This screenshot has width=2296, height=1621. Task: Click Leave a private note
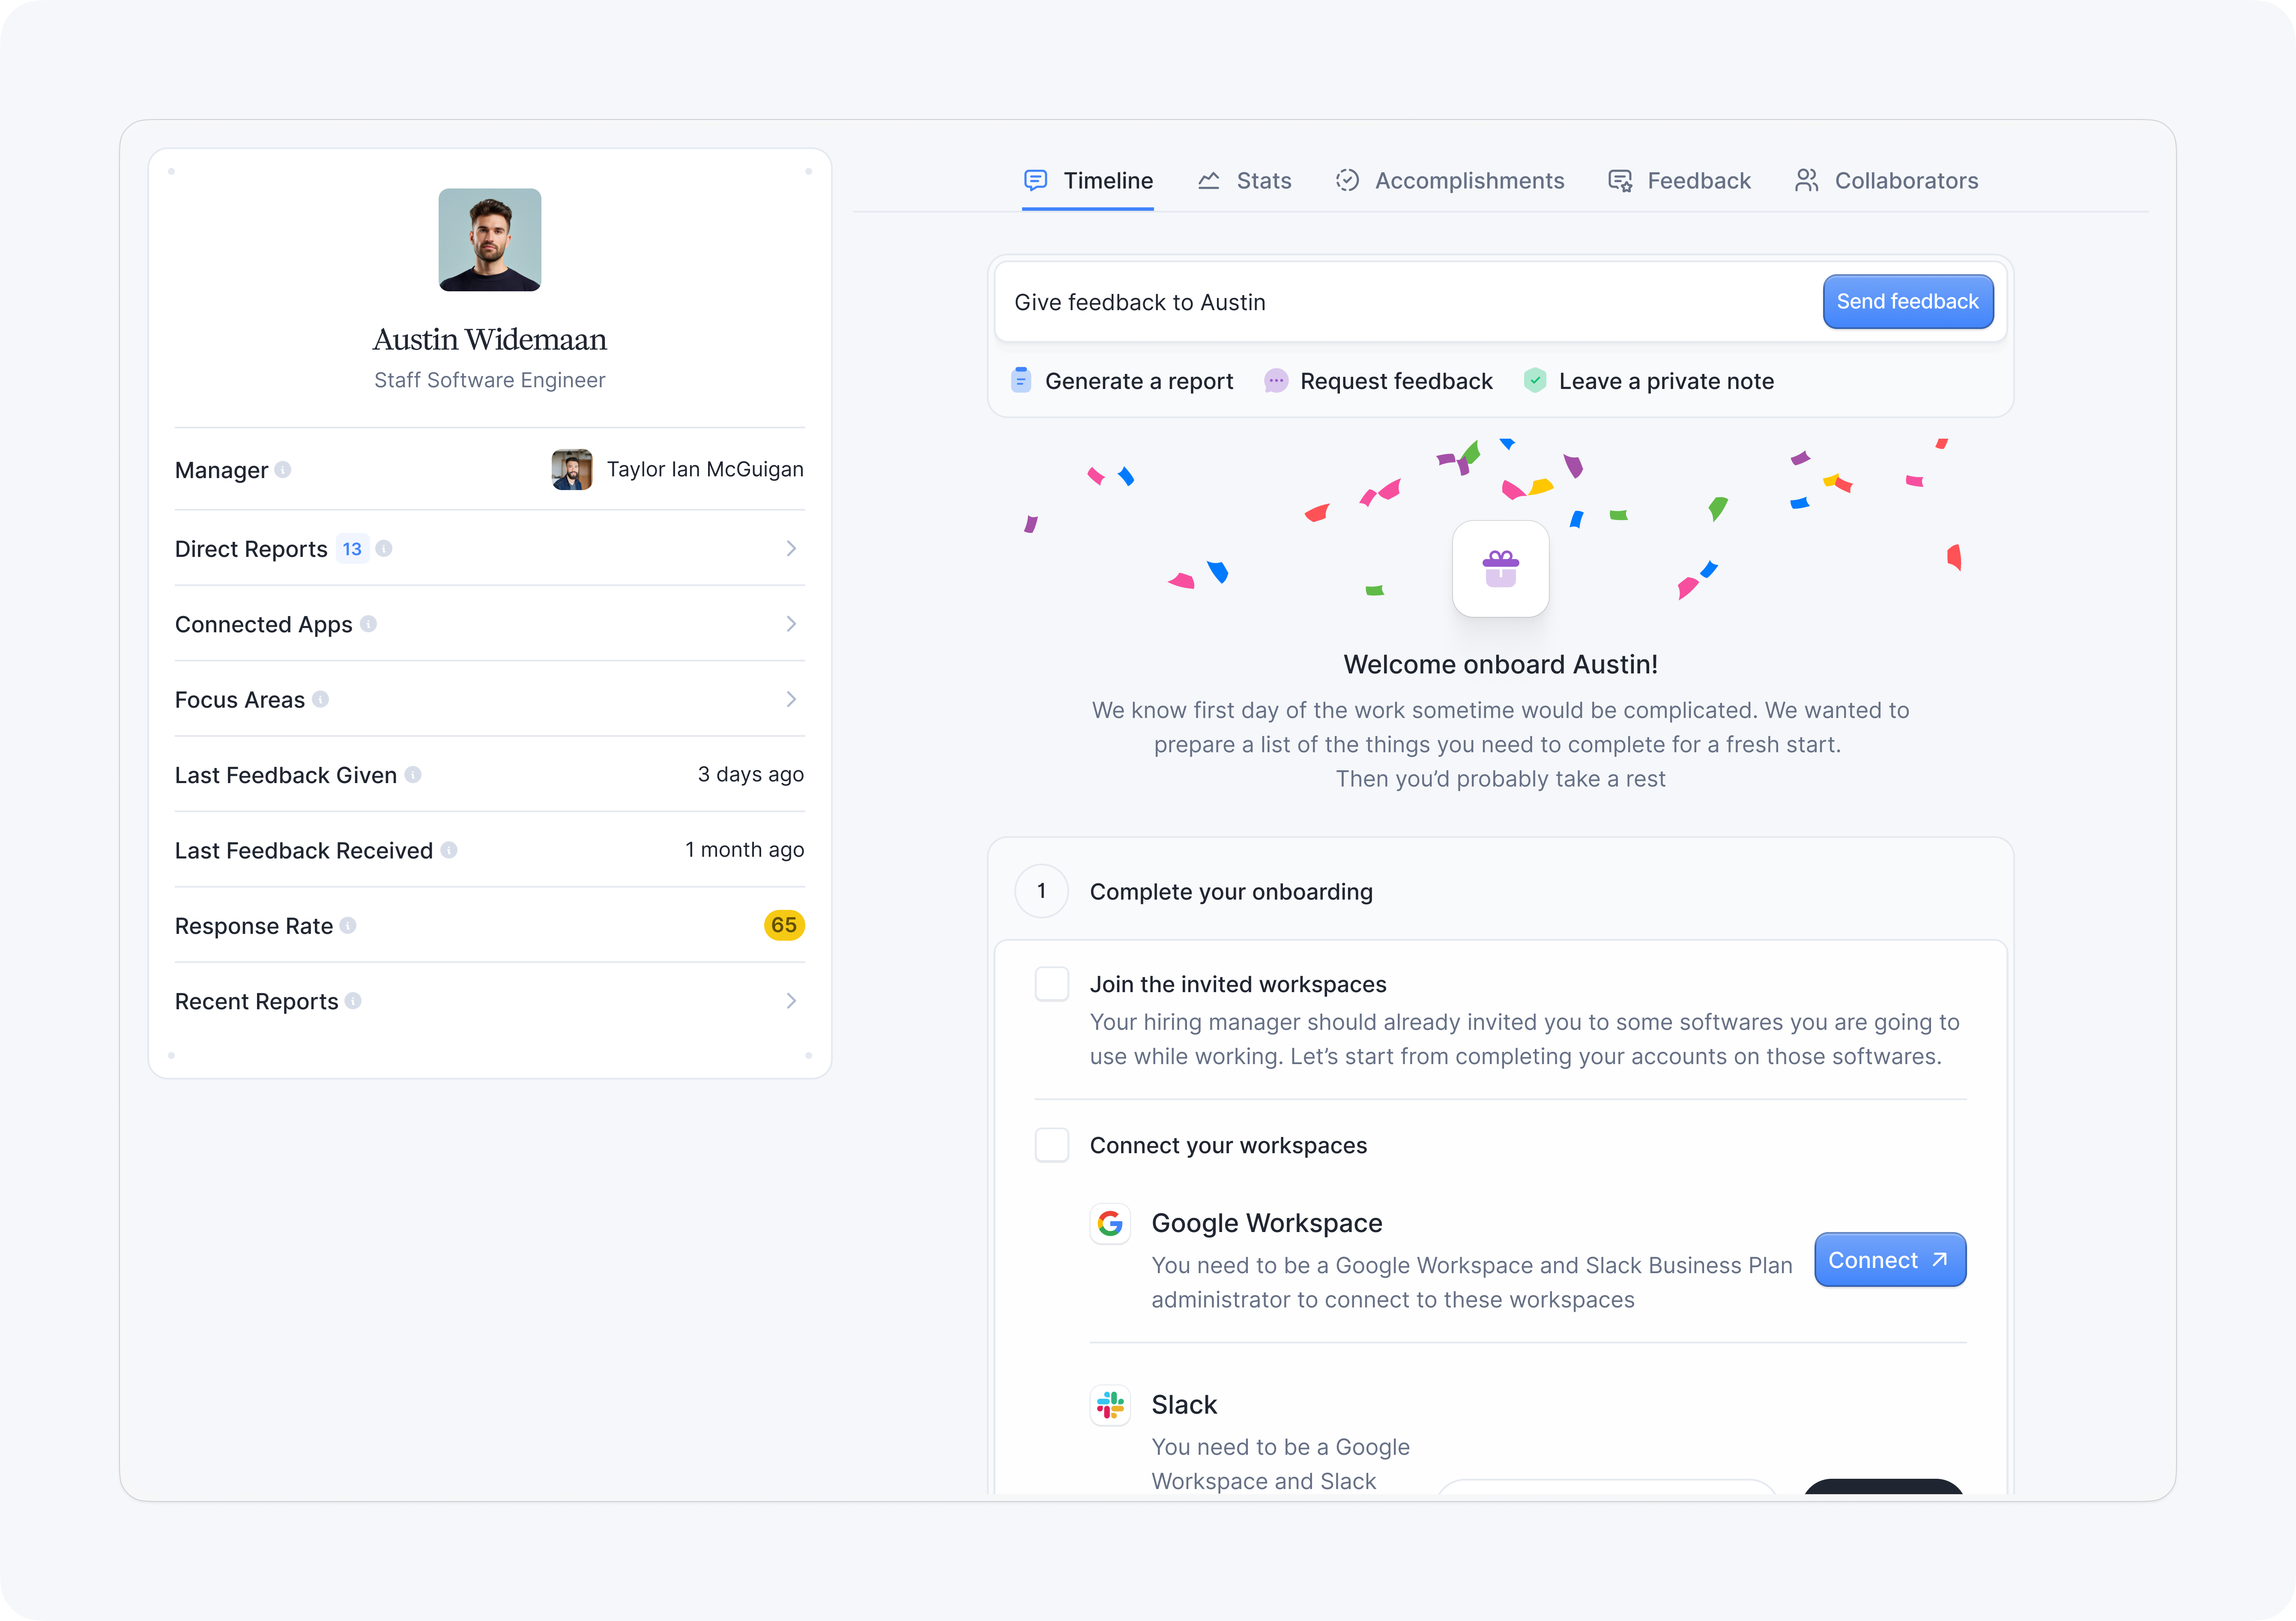coord(1649,381)
